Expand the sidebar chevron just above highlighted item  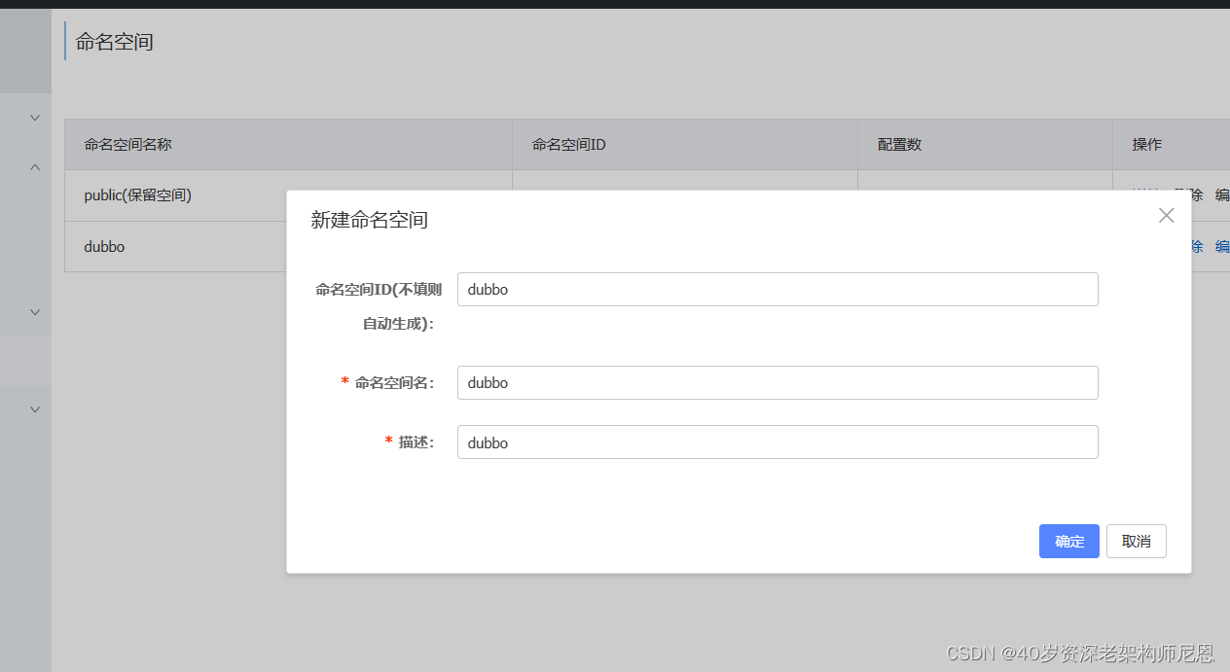tap(35, 312)
